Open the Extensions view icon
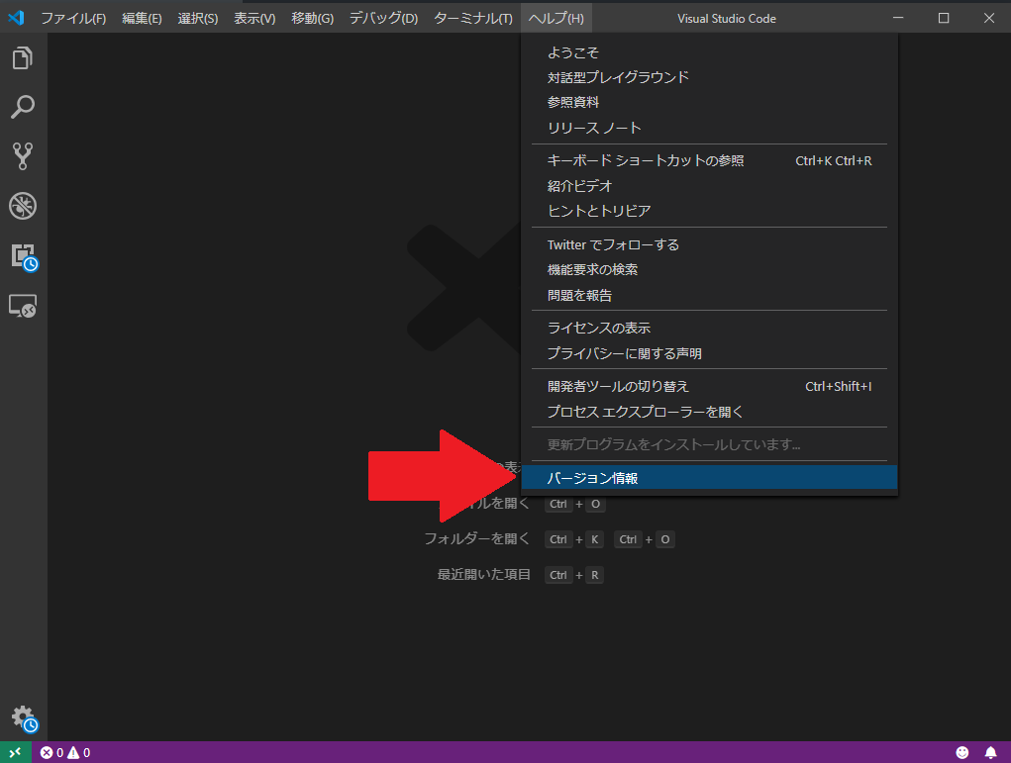1011x763 pixels. 25,257
